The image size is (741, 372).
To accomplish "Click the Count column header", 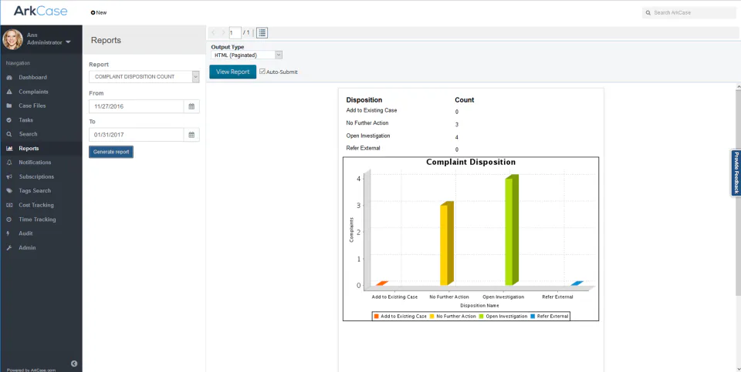I will tap(465, 100).
